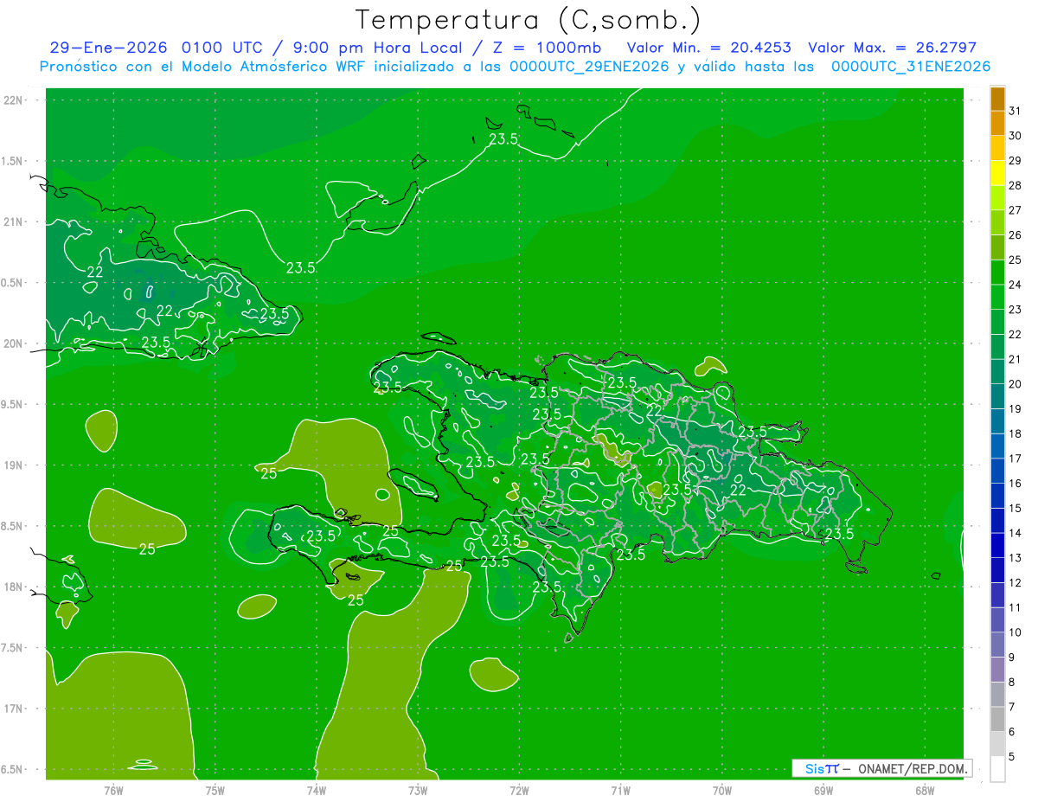
Task: Click the "Valor Min. = 20.4253" text
Action: 708,48
